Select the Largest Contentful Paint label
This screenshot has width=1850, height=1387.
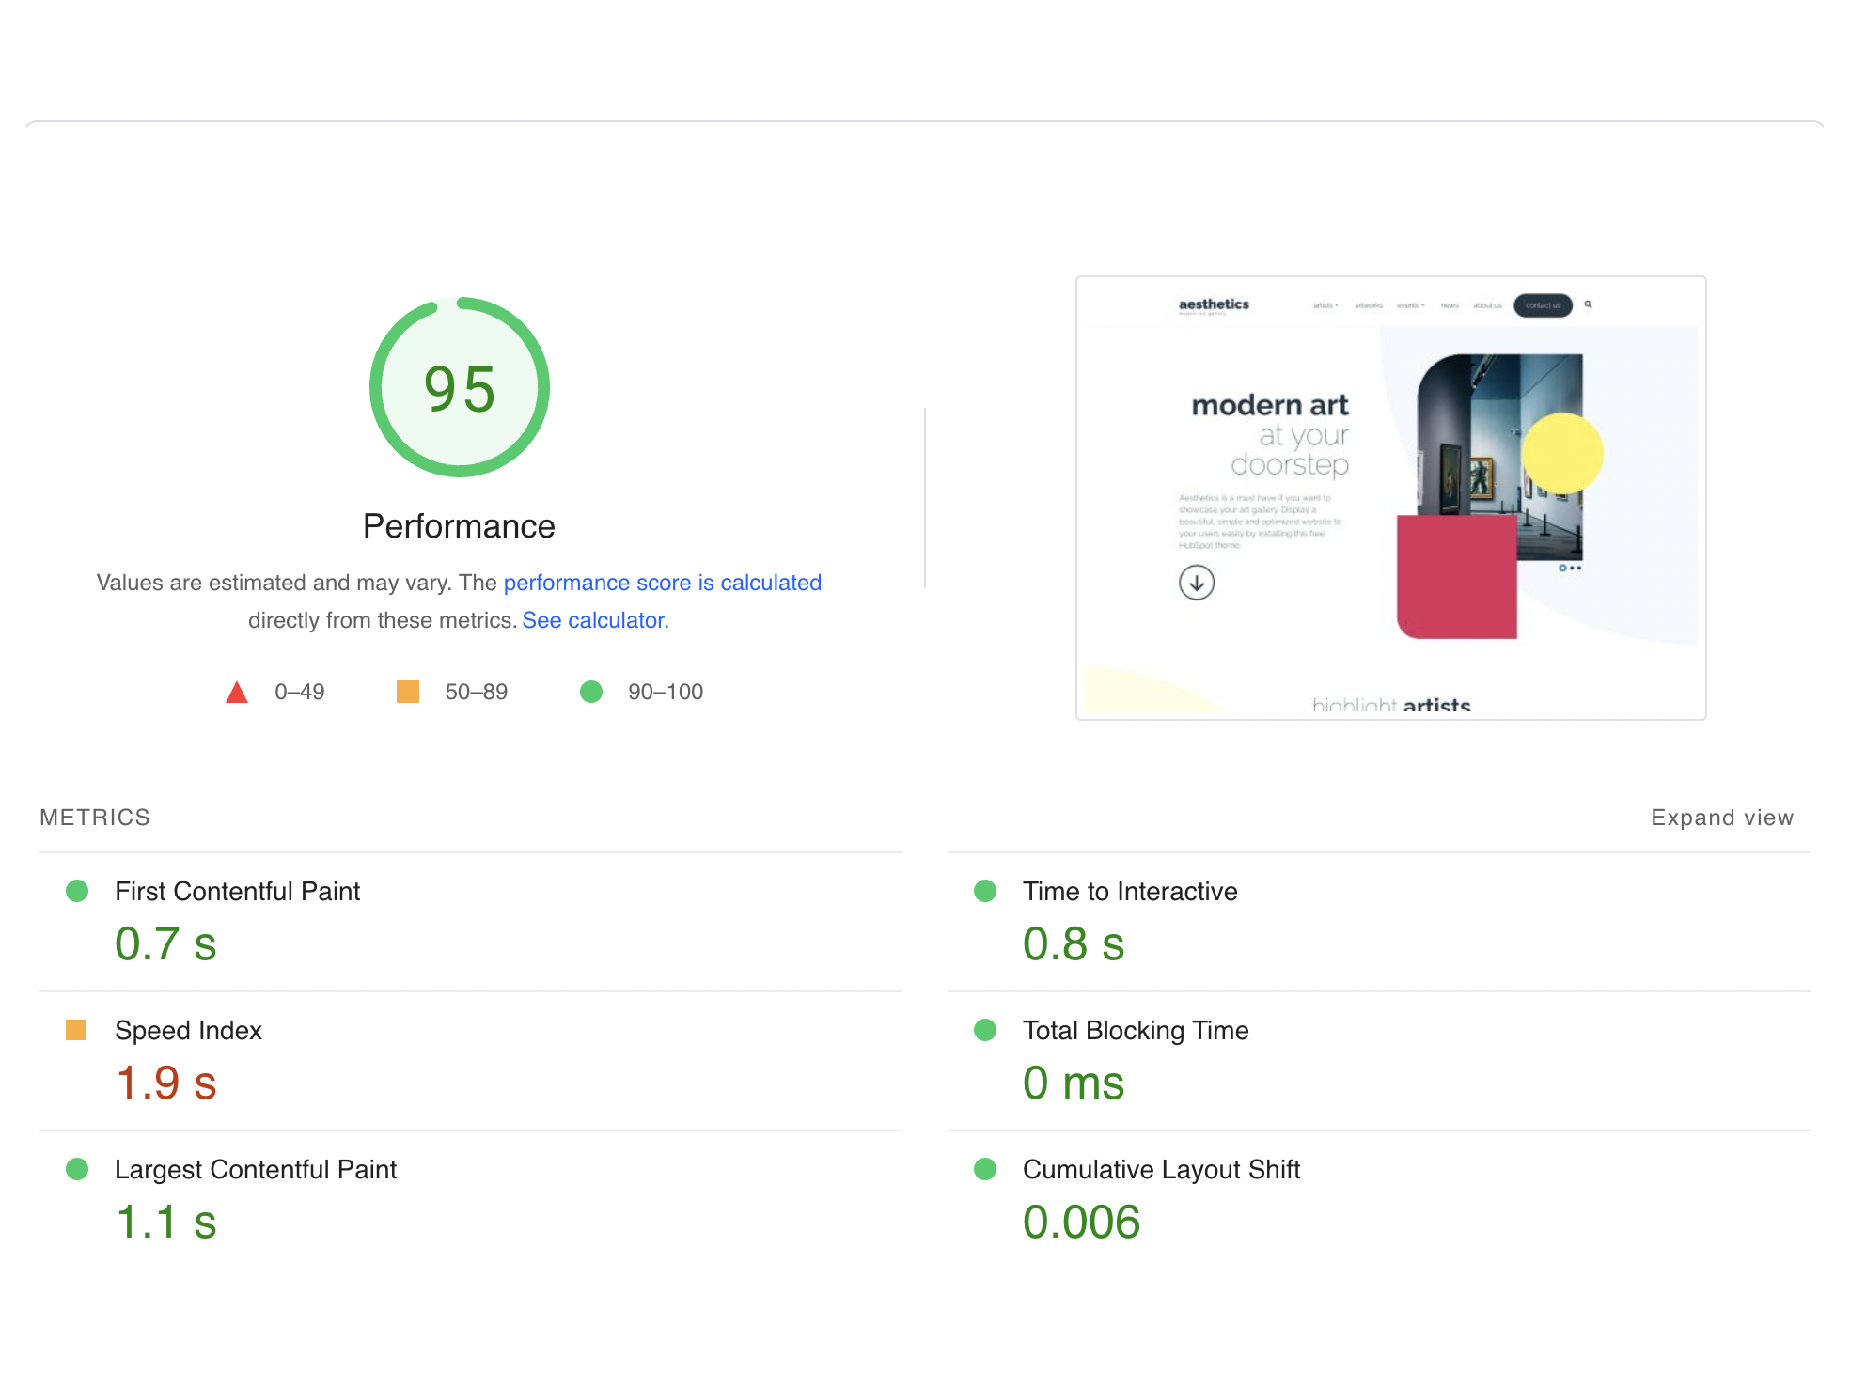[x=256, y=1169]
